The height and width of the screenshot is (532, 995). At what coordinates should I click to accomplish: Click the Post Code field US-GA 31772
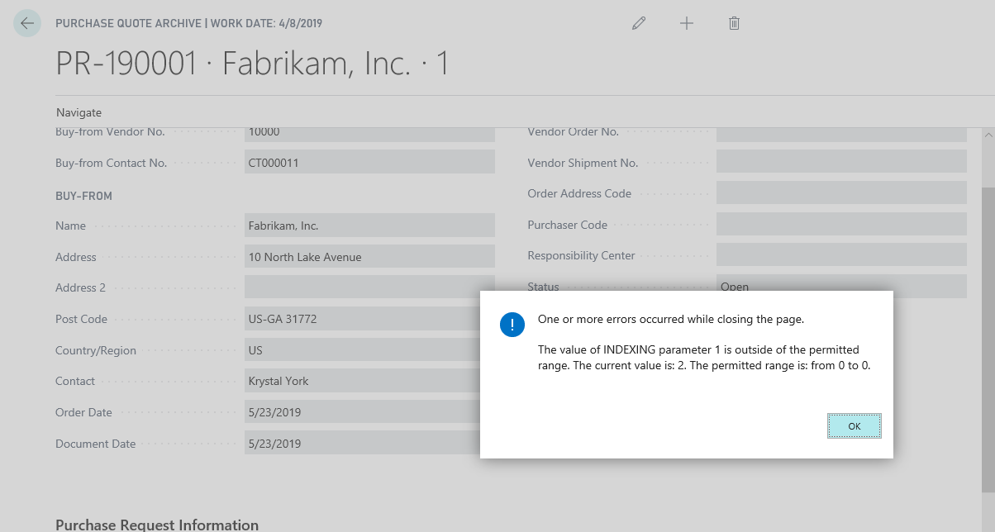click(x=362, y=319)
